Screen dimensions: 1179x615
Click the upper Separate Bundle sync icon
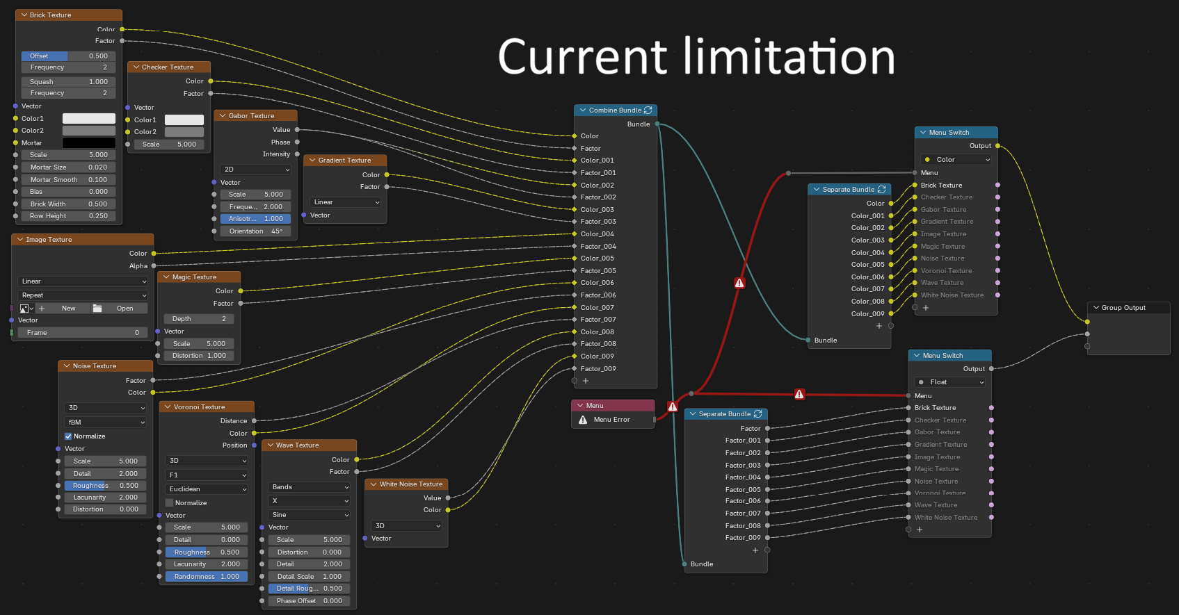pyautogui.click(x=882, y=190)
